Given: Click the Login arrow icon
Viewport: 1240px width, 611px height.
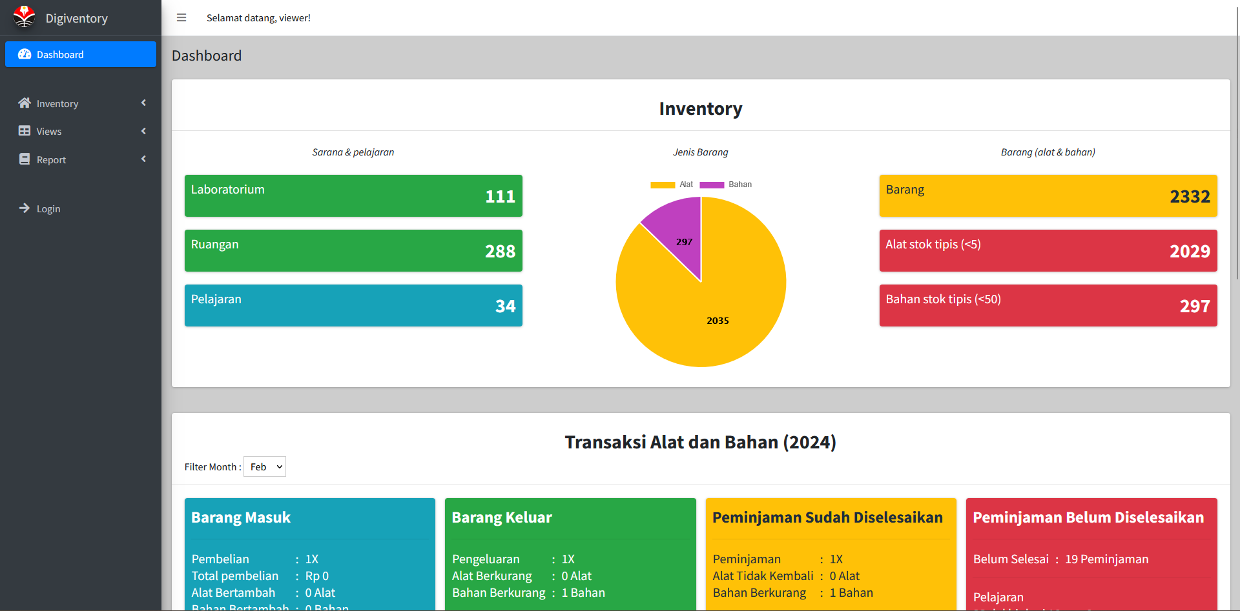Looking at the screenshot, I should [25, 208].
